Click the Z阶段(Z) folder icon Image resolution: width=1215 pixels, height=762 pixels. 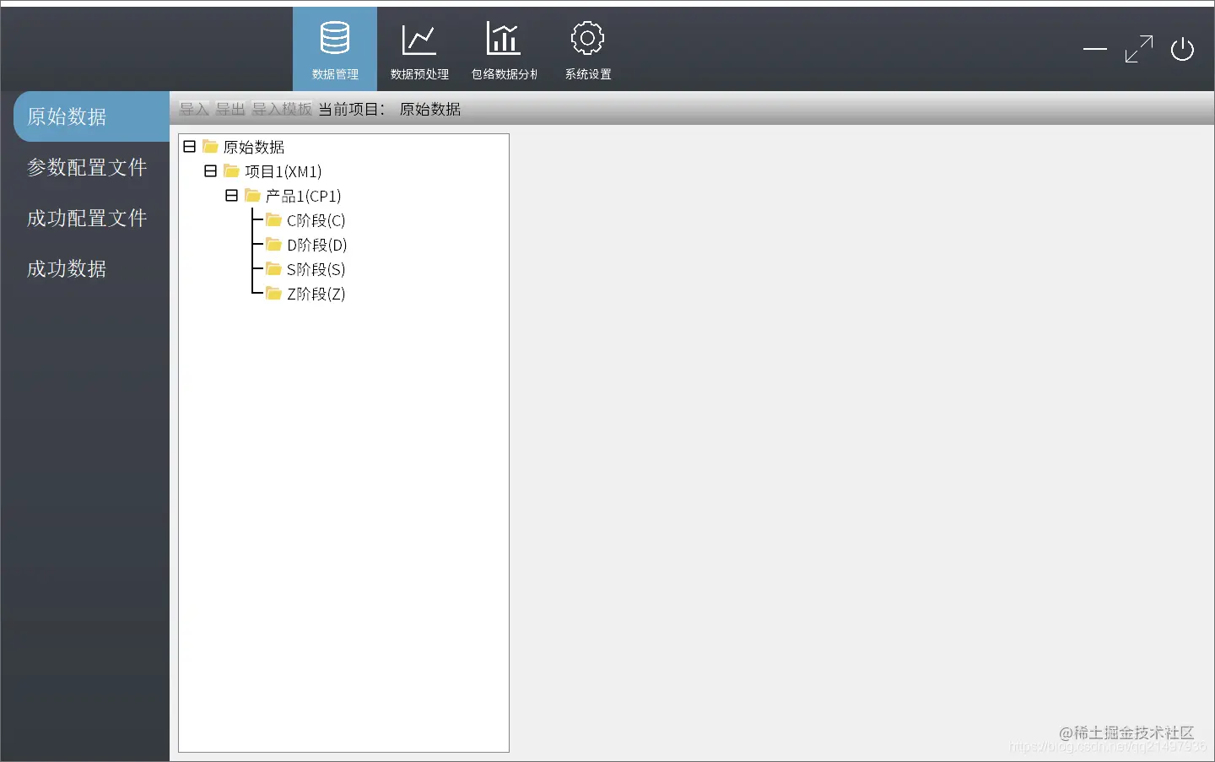tap(274, 294)
